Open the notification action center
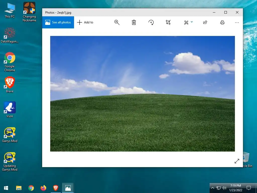257x193 pixels. pos(249,188)
